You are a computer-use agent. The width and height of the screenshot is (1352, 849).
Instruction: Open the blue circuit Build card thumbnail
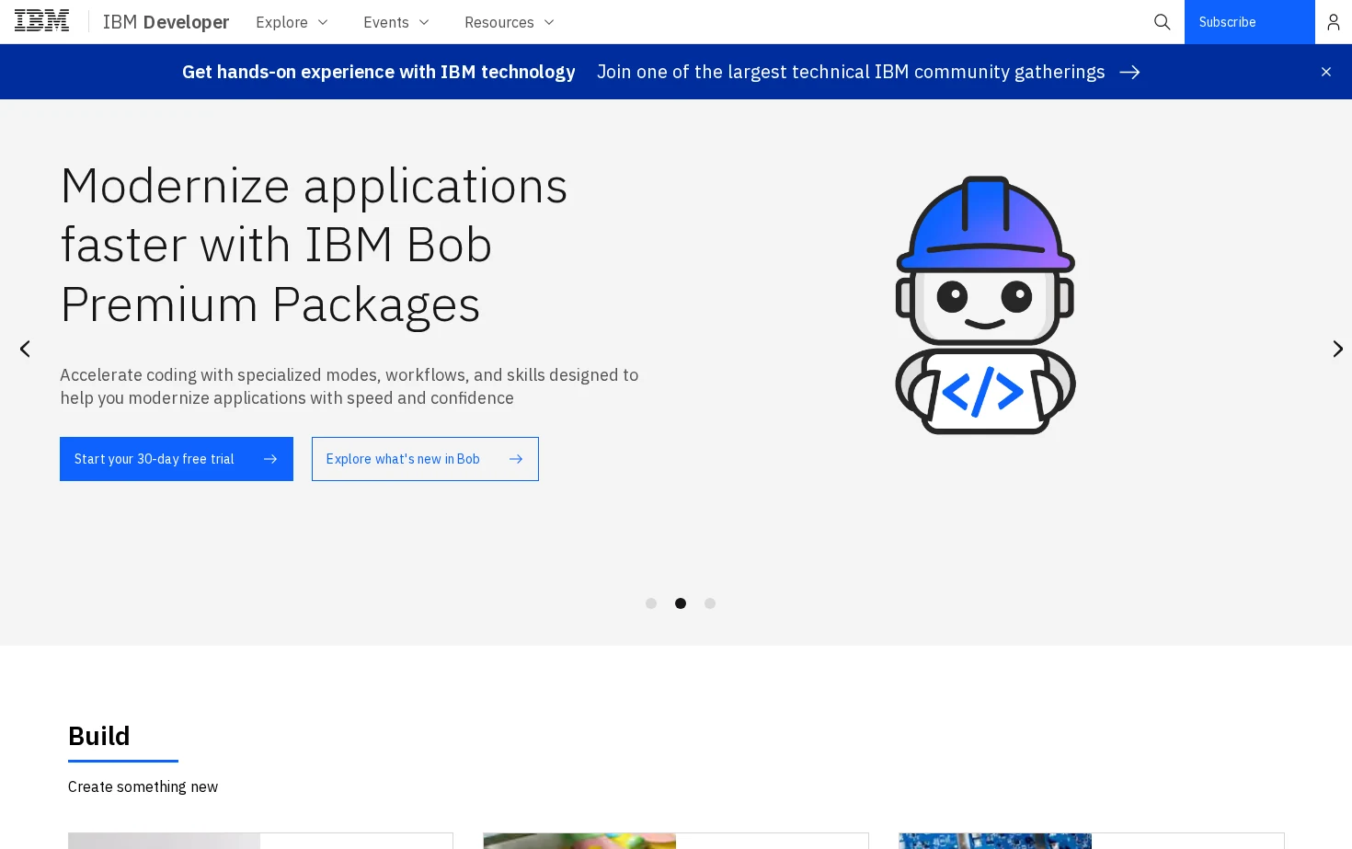coord(996,841)
